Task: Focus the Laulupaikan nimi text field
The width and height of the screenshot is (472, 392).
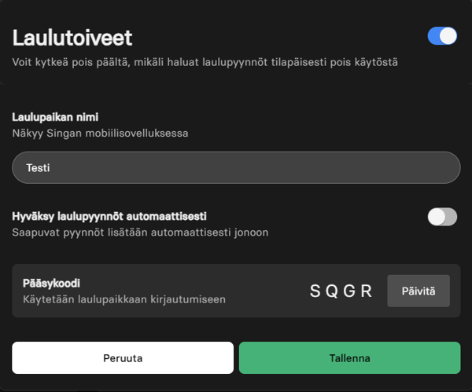Action: [236, 168]
